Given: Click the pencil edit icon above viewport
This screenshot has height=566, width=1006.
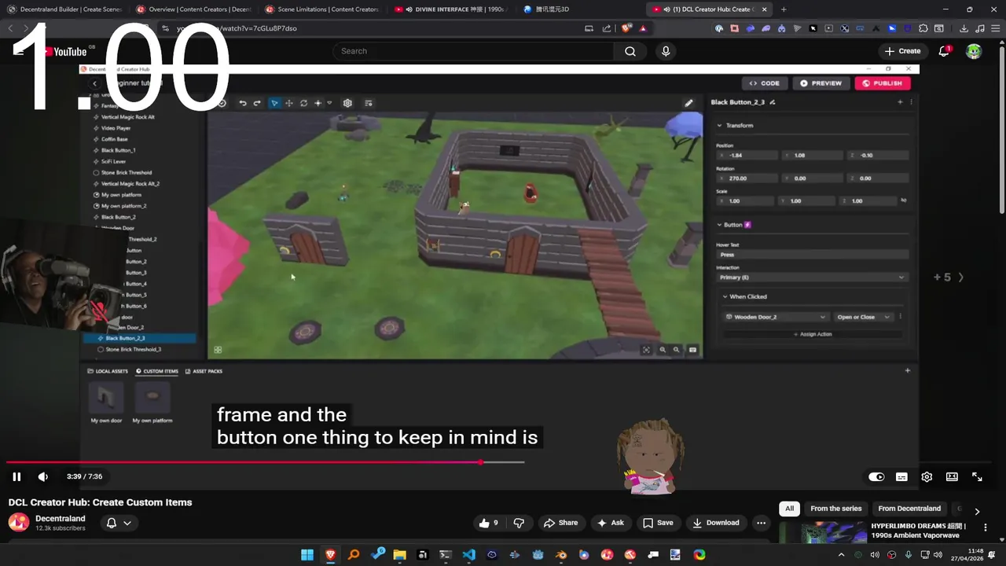Looking at the screenshot, I should click(x=688, y=103).
